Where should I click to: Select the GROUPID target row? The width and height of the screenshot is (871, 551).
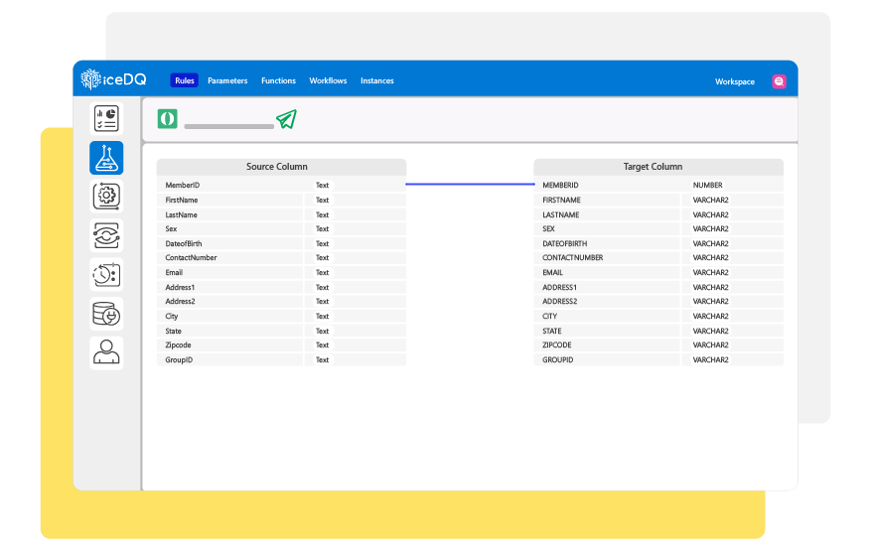point(658,360)
